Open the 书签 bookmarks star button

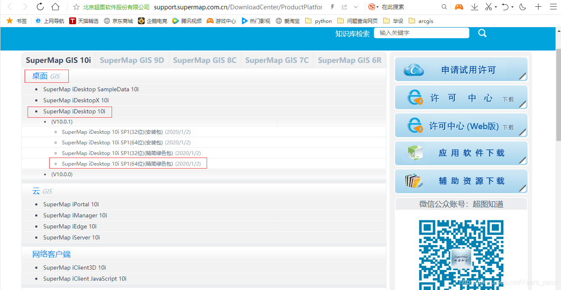(17, 21)
